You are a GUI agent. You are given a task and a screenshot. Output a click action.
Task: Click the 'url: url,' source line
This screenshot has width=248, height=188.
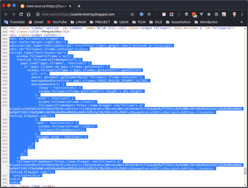[39, 74]
